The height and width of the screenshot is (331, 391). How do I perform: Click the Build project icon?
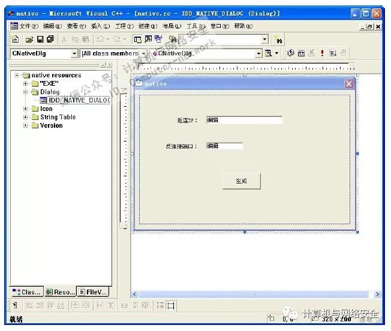click(301, 53)
